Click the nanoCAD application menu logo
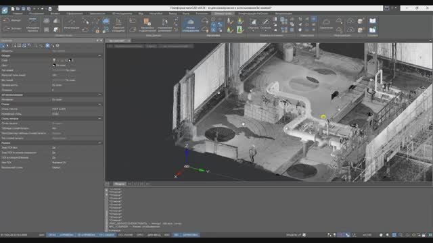The width and height of the screenshot is (433, 243). point(5,10)
